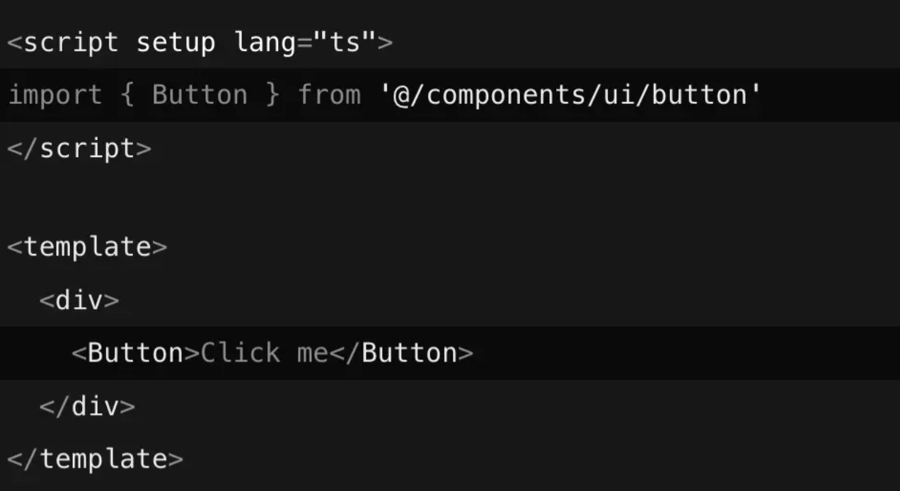Click "script" in the opening script tag
The height and width of the screenshot is (491, 900).
pyautogui.click(x=71, y=42)
